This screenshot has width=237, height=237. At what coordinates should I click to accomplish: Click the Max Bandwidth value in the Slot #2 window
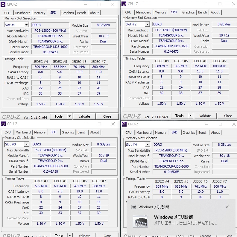coord(171,30)
